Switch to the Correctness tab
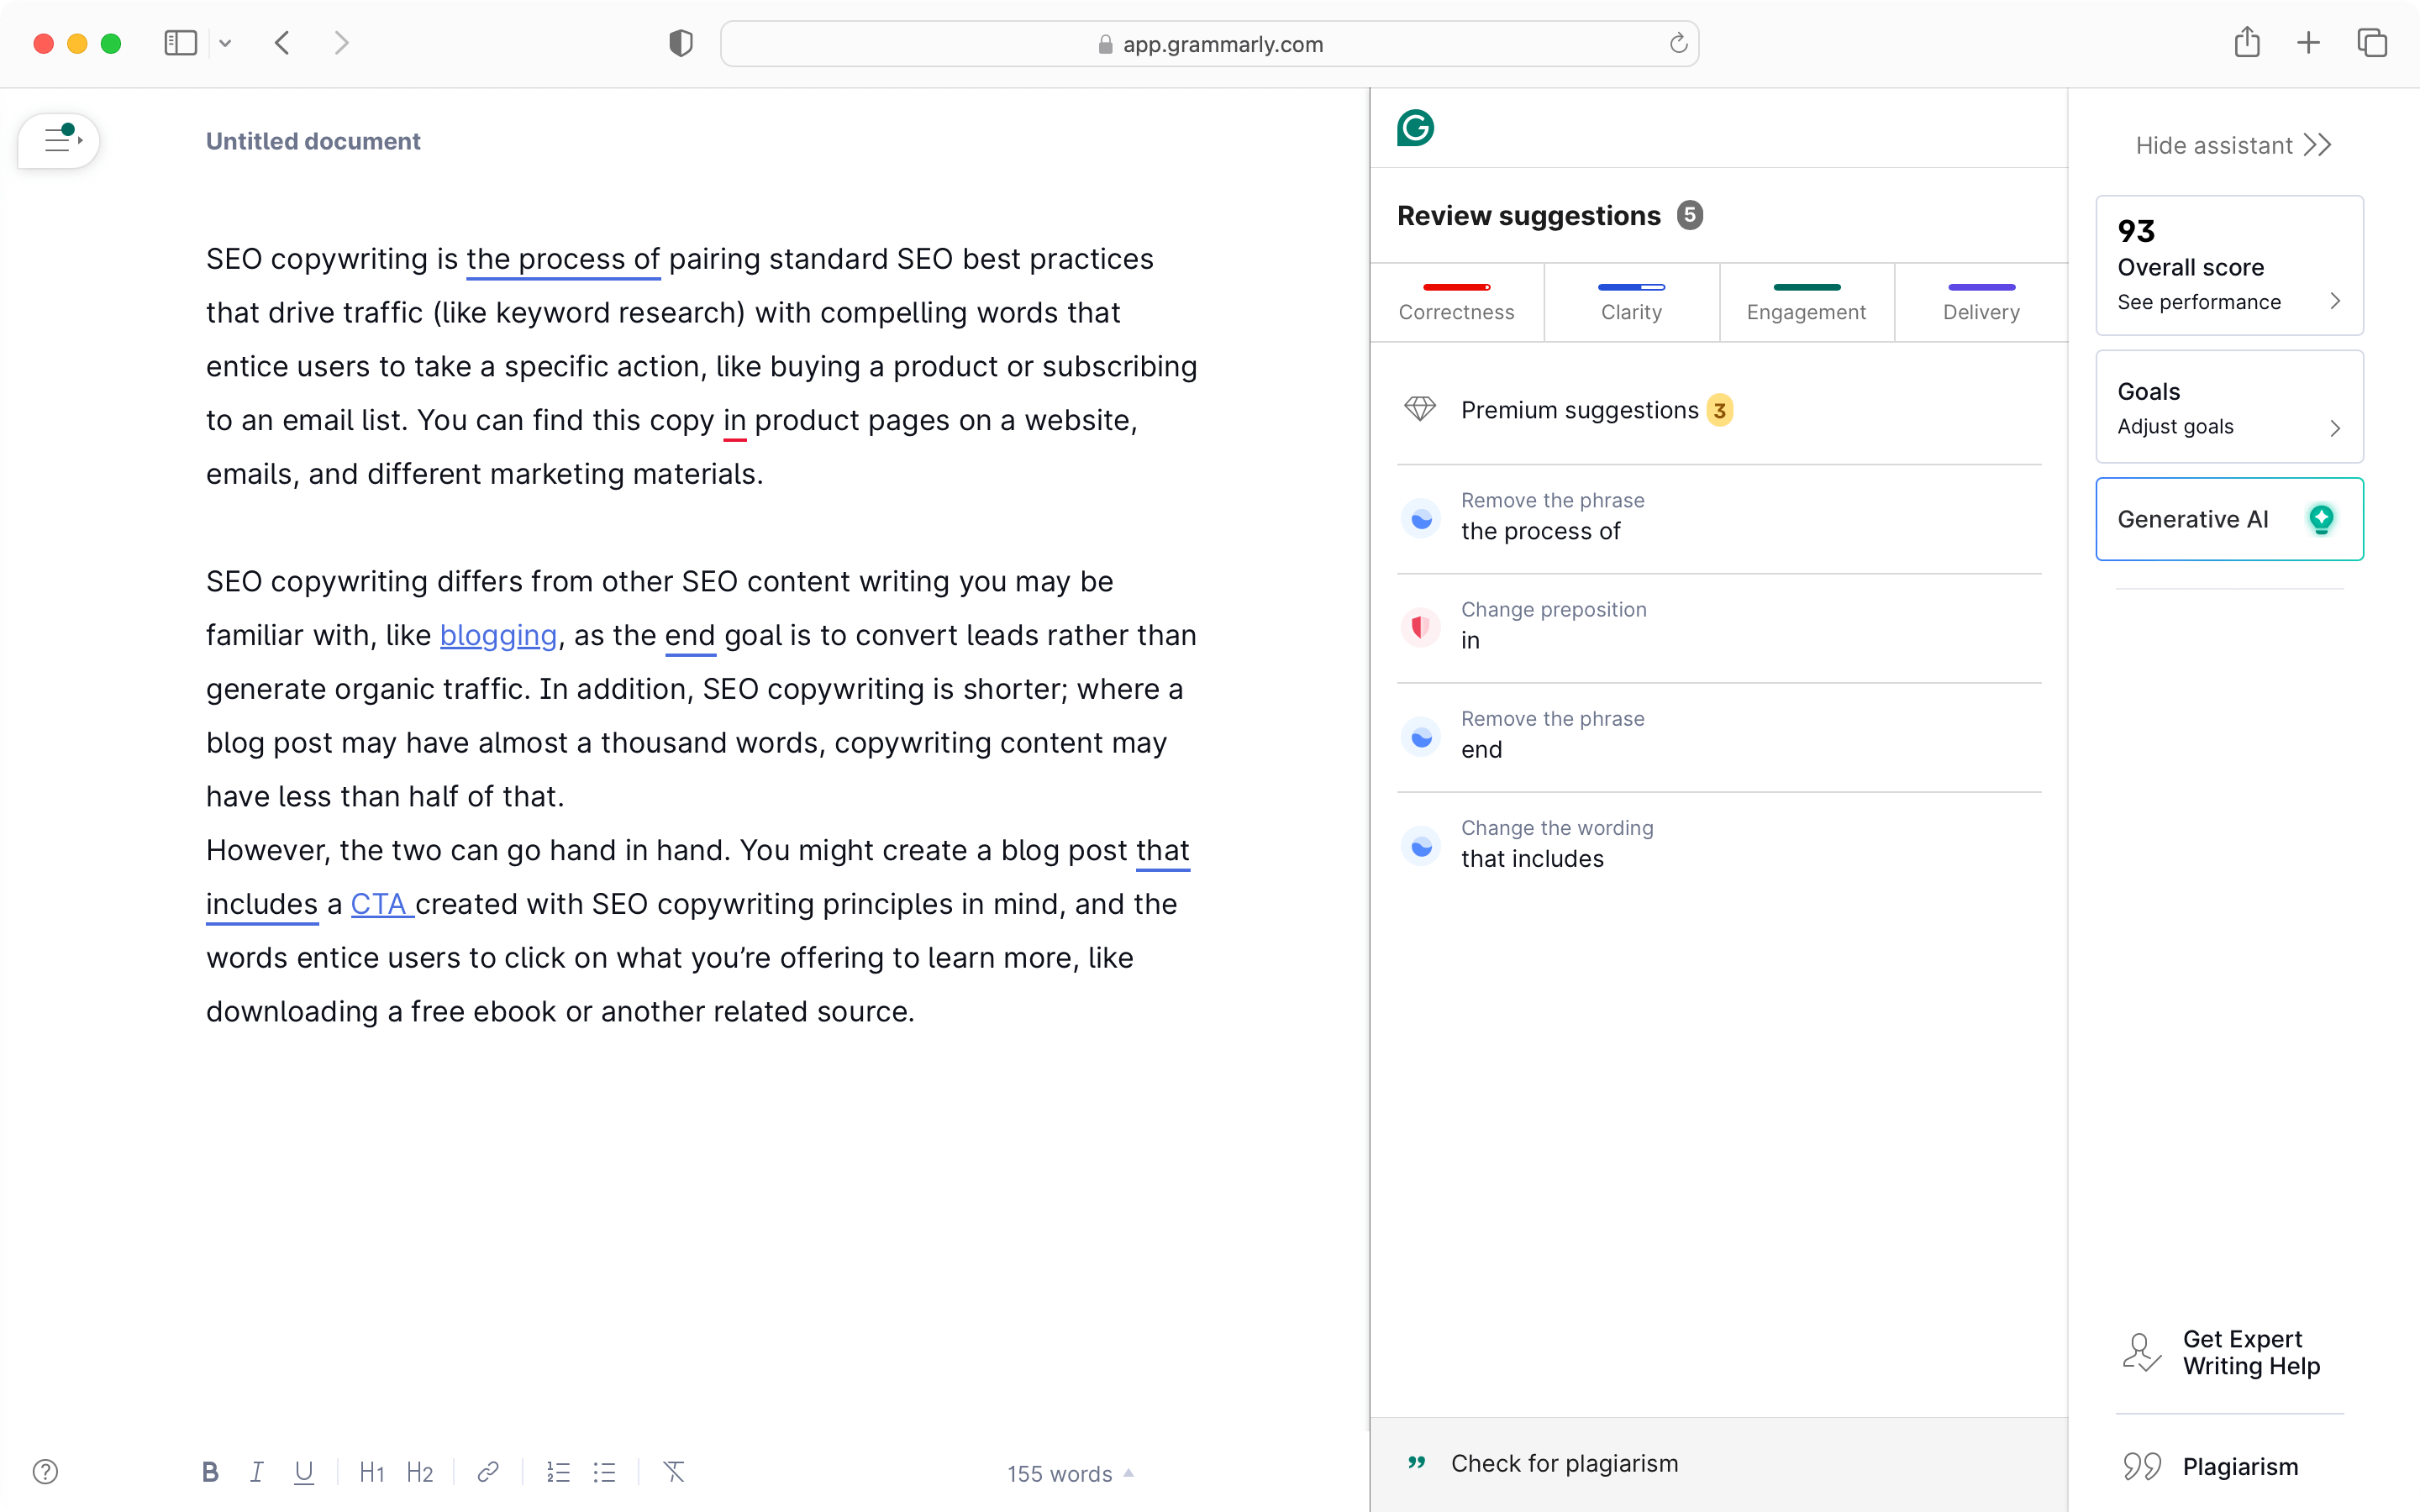The image size is (2420, 1512). pos(1456,302)
